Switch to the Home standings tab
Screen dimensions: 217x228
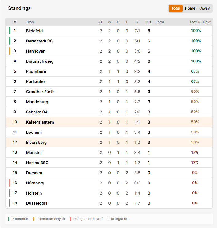[190, 8]
